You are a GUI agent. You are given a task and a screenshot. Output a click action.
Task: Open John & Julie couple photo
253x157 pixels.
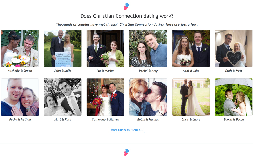[62, 48]
